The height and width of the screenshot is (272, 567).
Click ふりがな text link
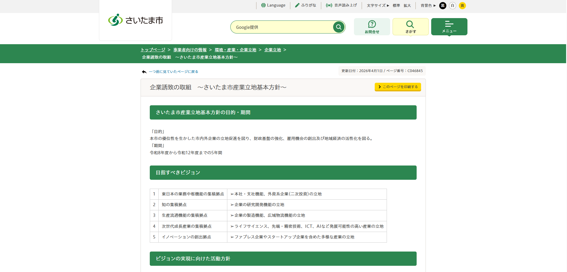point(309,5)
